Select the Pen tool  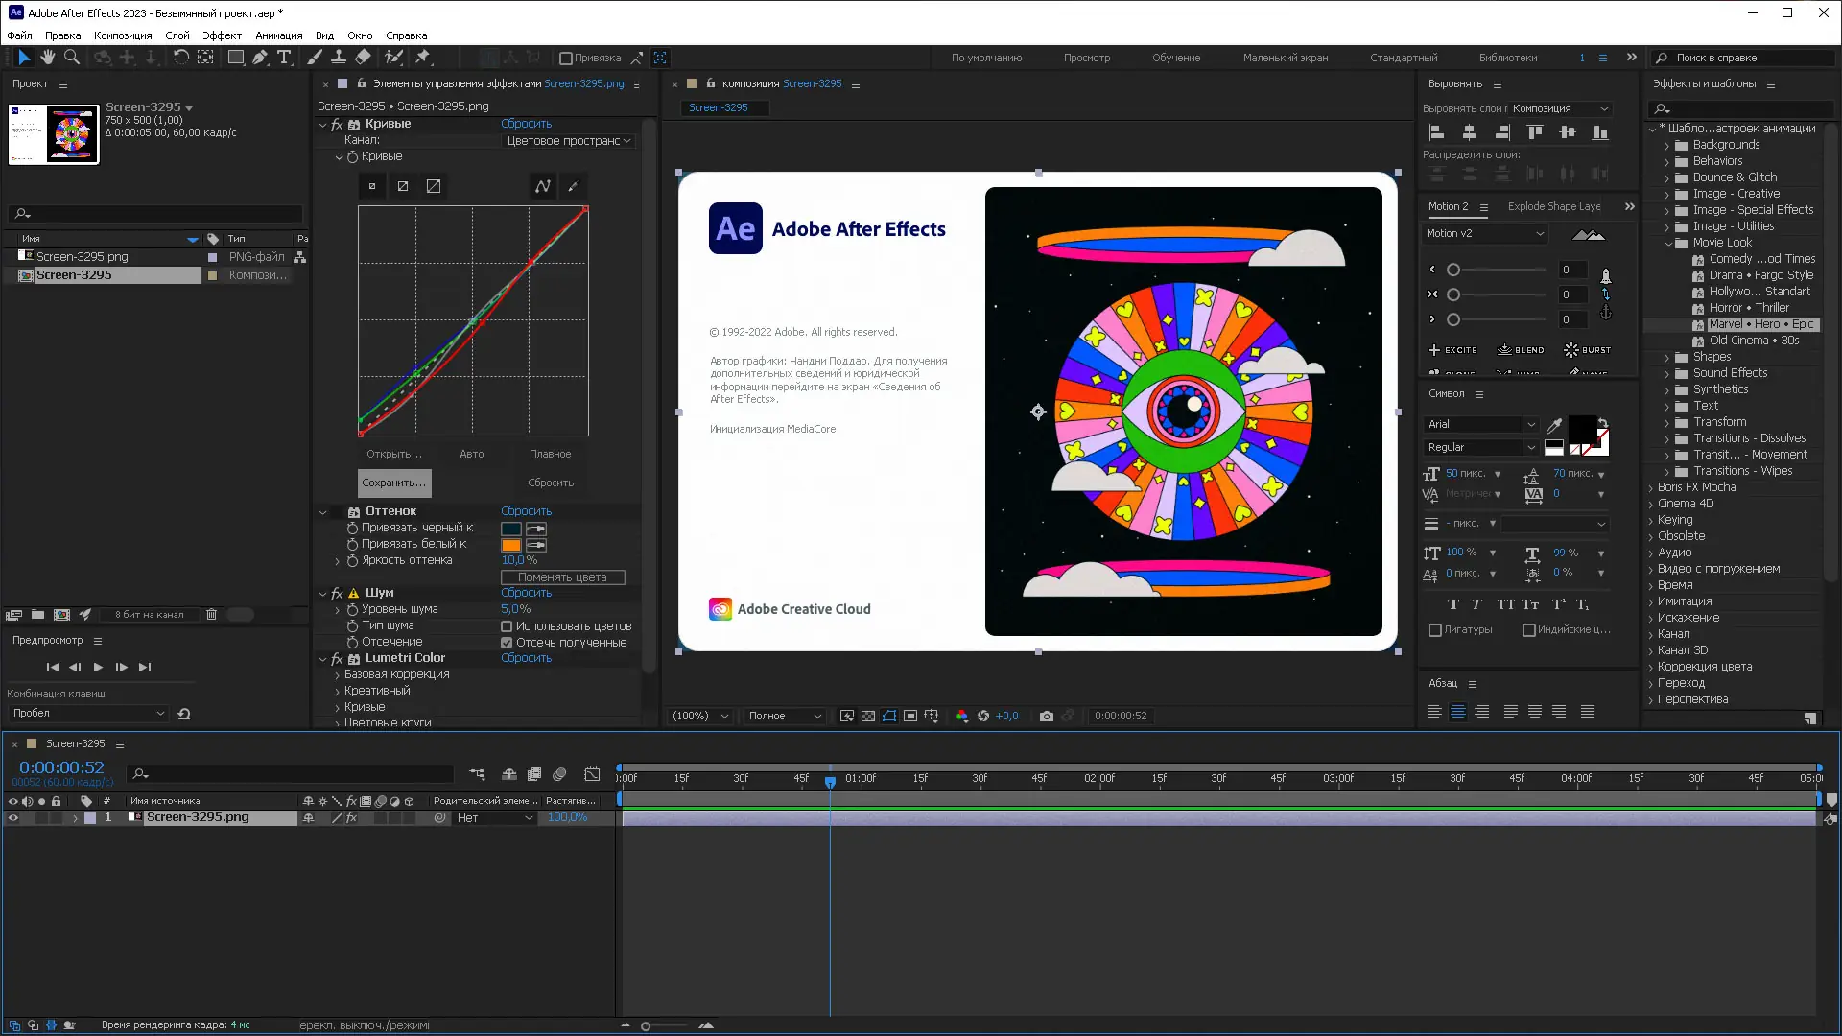pyautogui.click(x=260, y=58)
